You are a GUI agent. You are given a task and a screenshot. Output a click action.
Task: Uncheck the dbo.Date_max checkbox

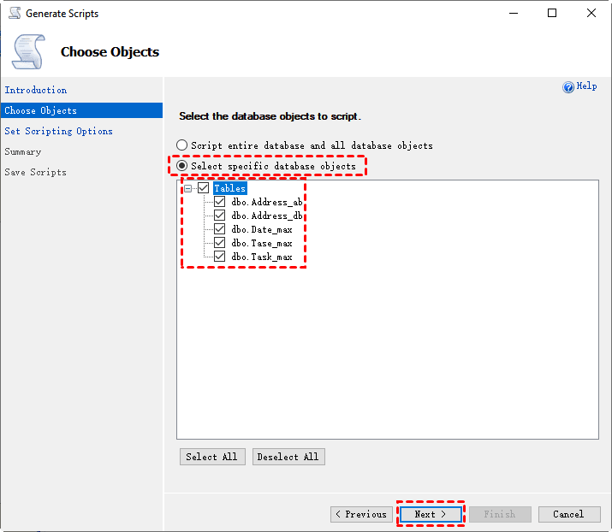tap(219, 229)
